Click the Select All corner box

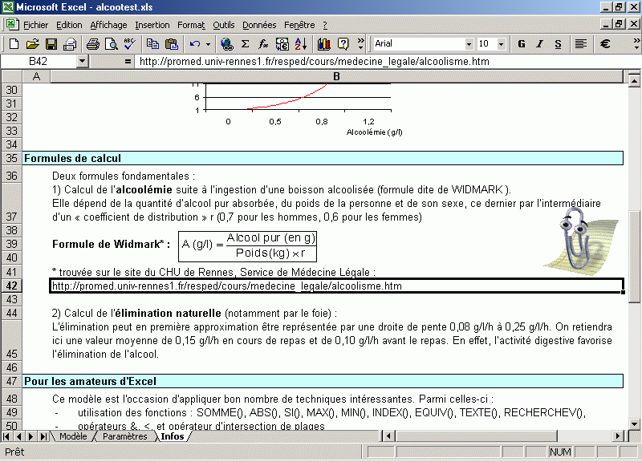pyautogui.click(x=11, y=76)
